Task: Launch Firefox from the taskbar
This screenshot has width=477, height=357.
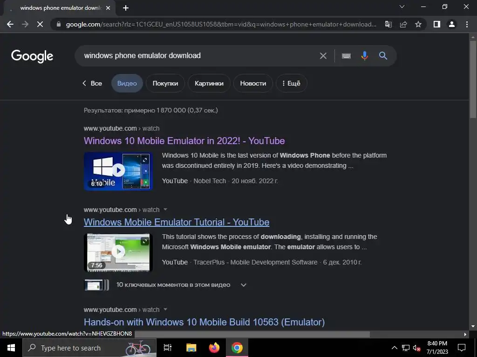Action: tap(214, 348)
